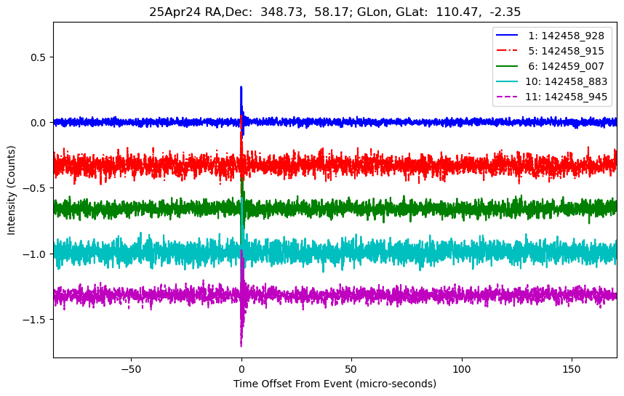The width and height of the screenshot is (624, 396).
Task: Click y-axis tick label 0.0
Action: coord(39,123)
